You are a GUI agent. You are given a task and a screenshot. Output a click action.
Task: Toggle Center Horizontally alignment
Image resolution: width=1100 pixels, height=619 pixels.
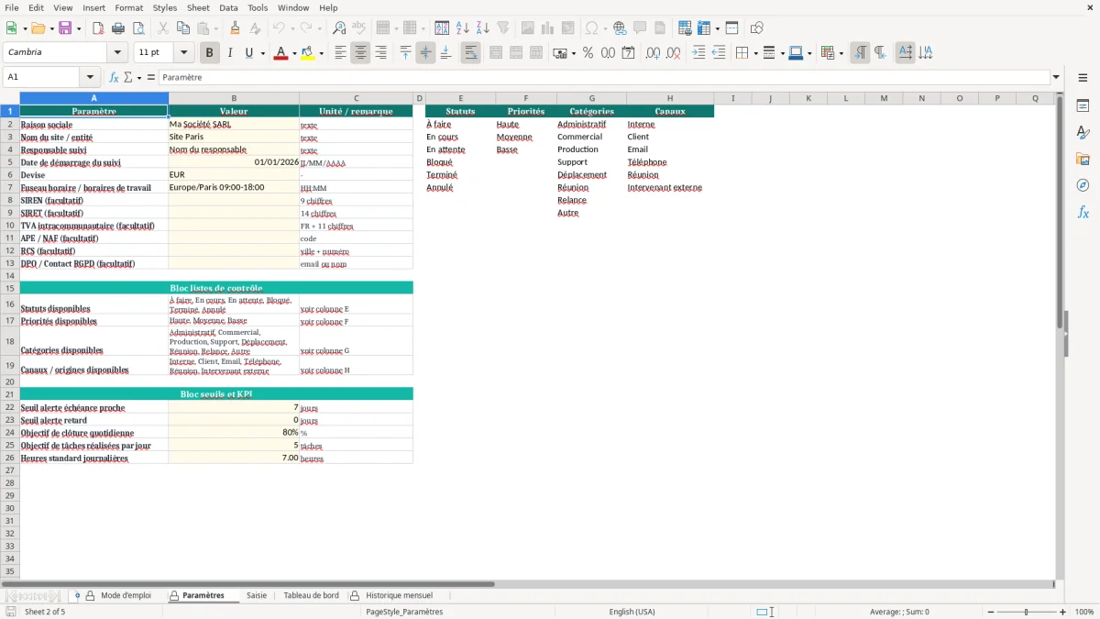coord(360,53)
